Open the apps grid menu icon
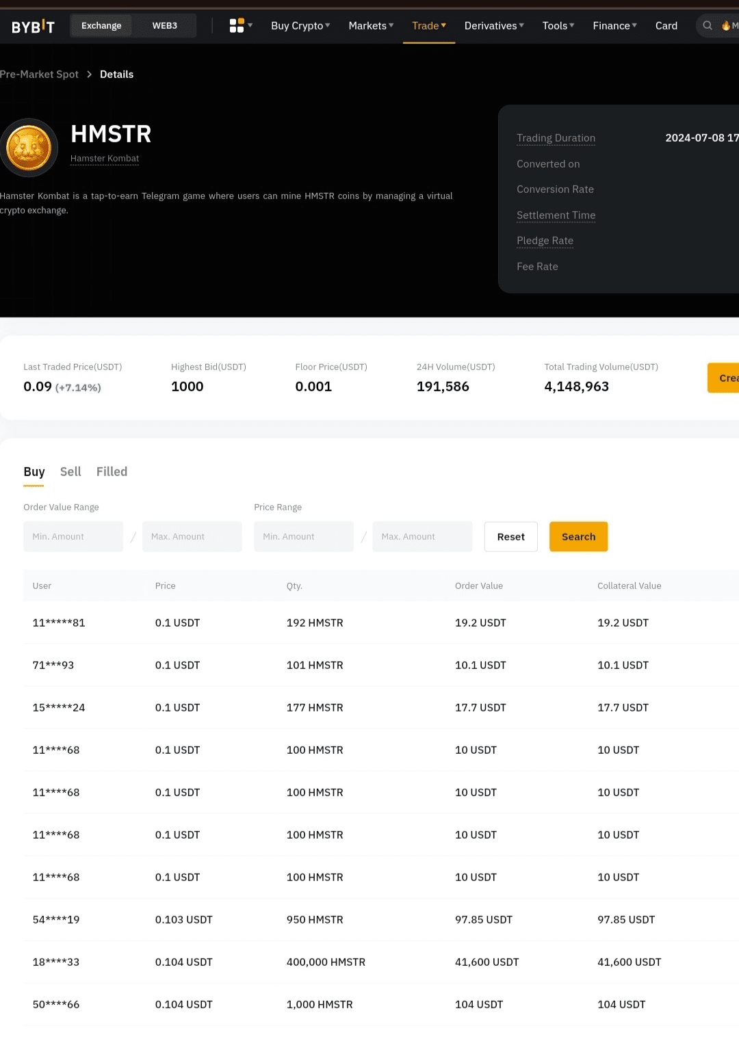739x1050 pixels. pos(237,26)
